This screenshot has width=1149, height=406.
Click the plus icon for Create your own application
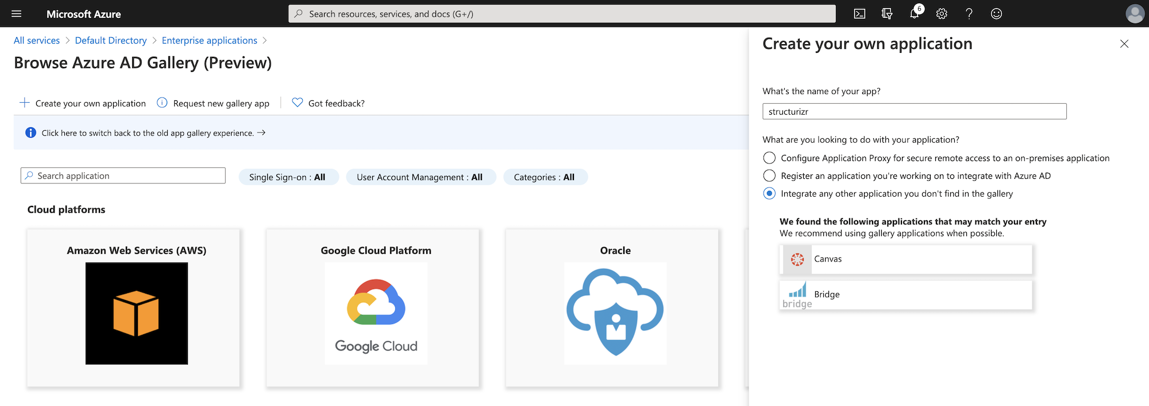pos(25,103)
